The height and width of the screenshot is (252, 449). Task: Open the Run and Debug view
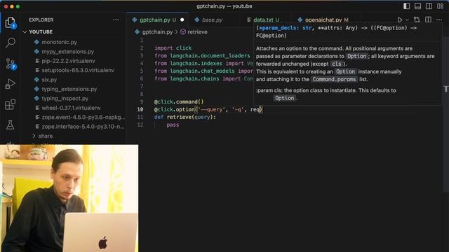click(x=10, y=84)
